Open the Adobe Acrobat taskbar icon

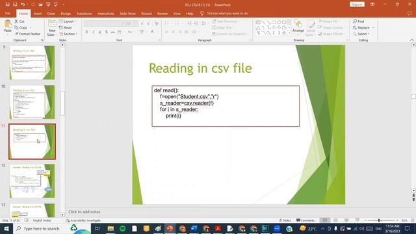(218, 228)
